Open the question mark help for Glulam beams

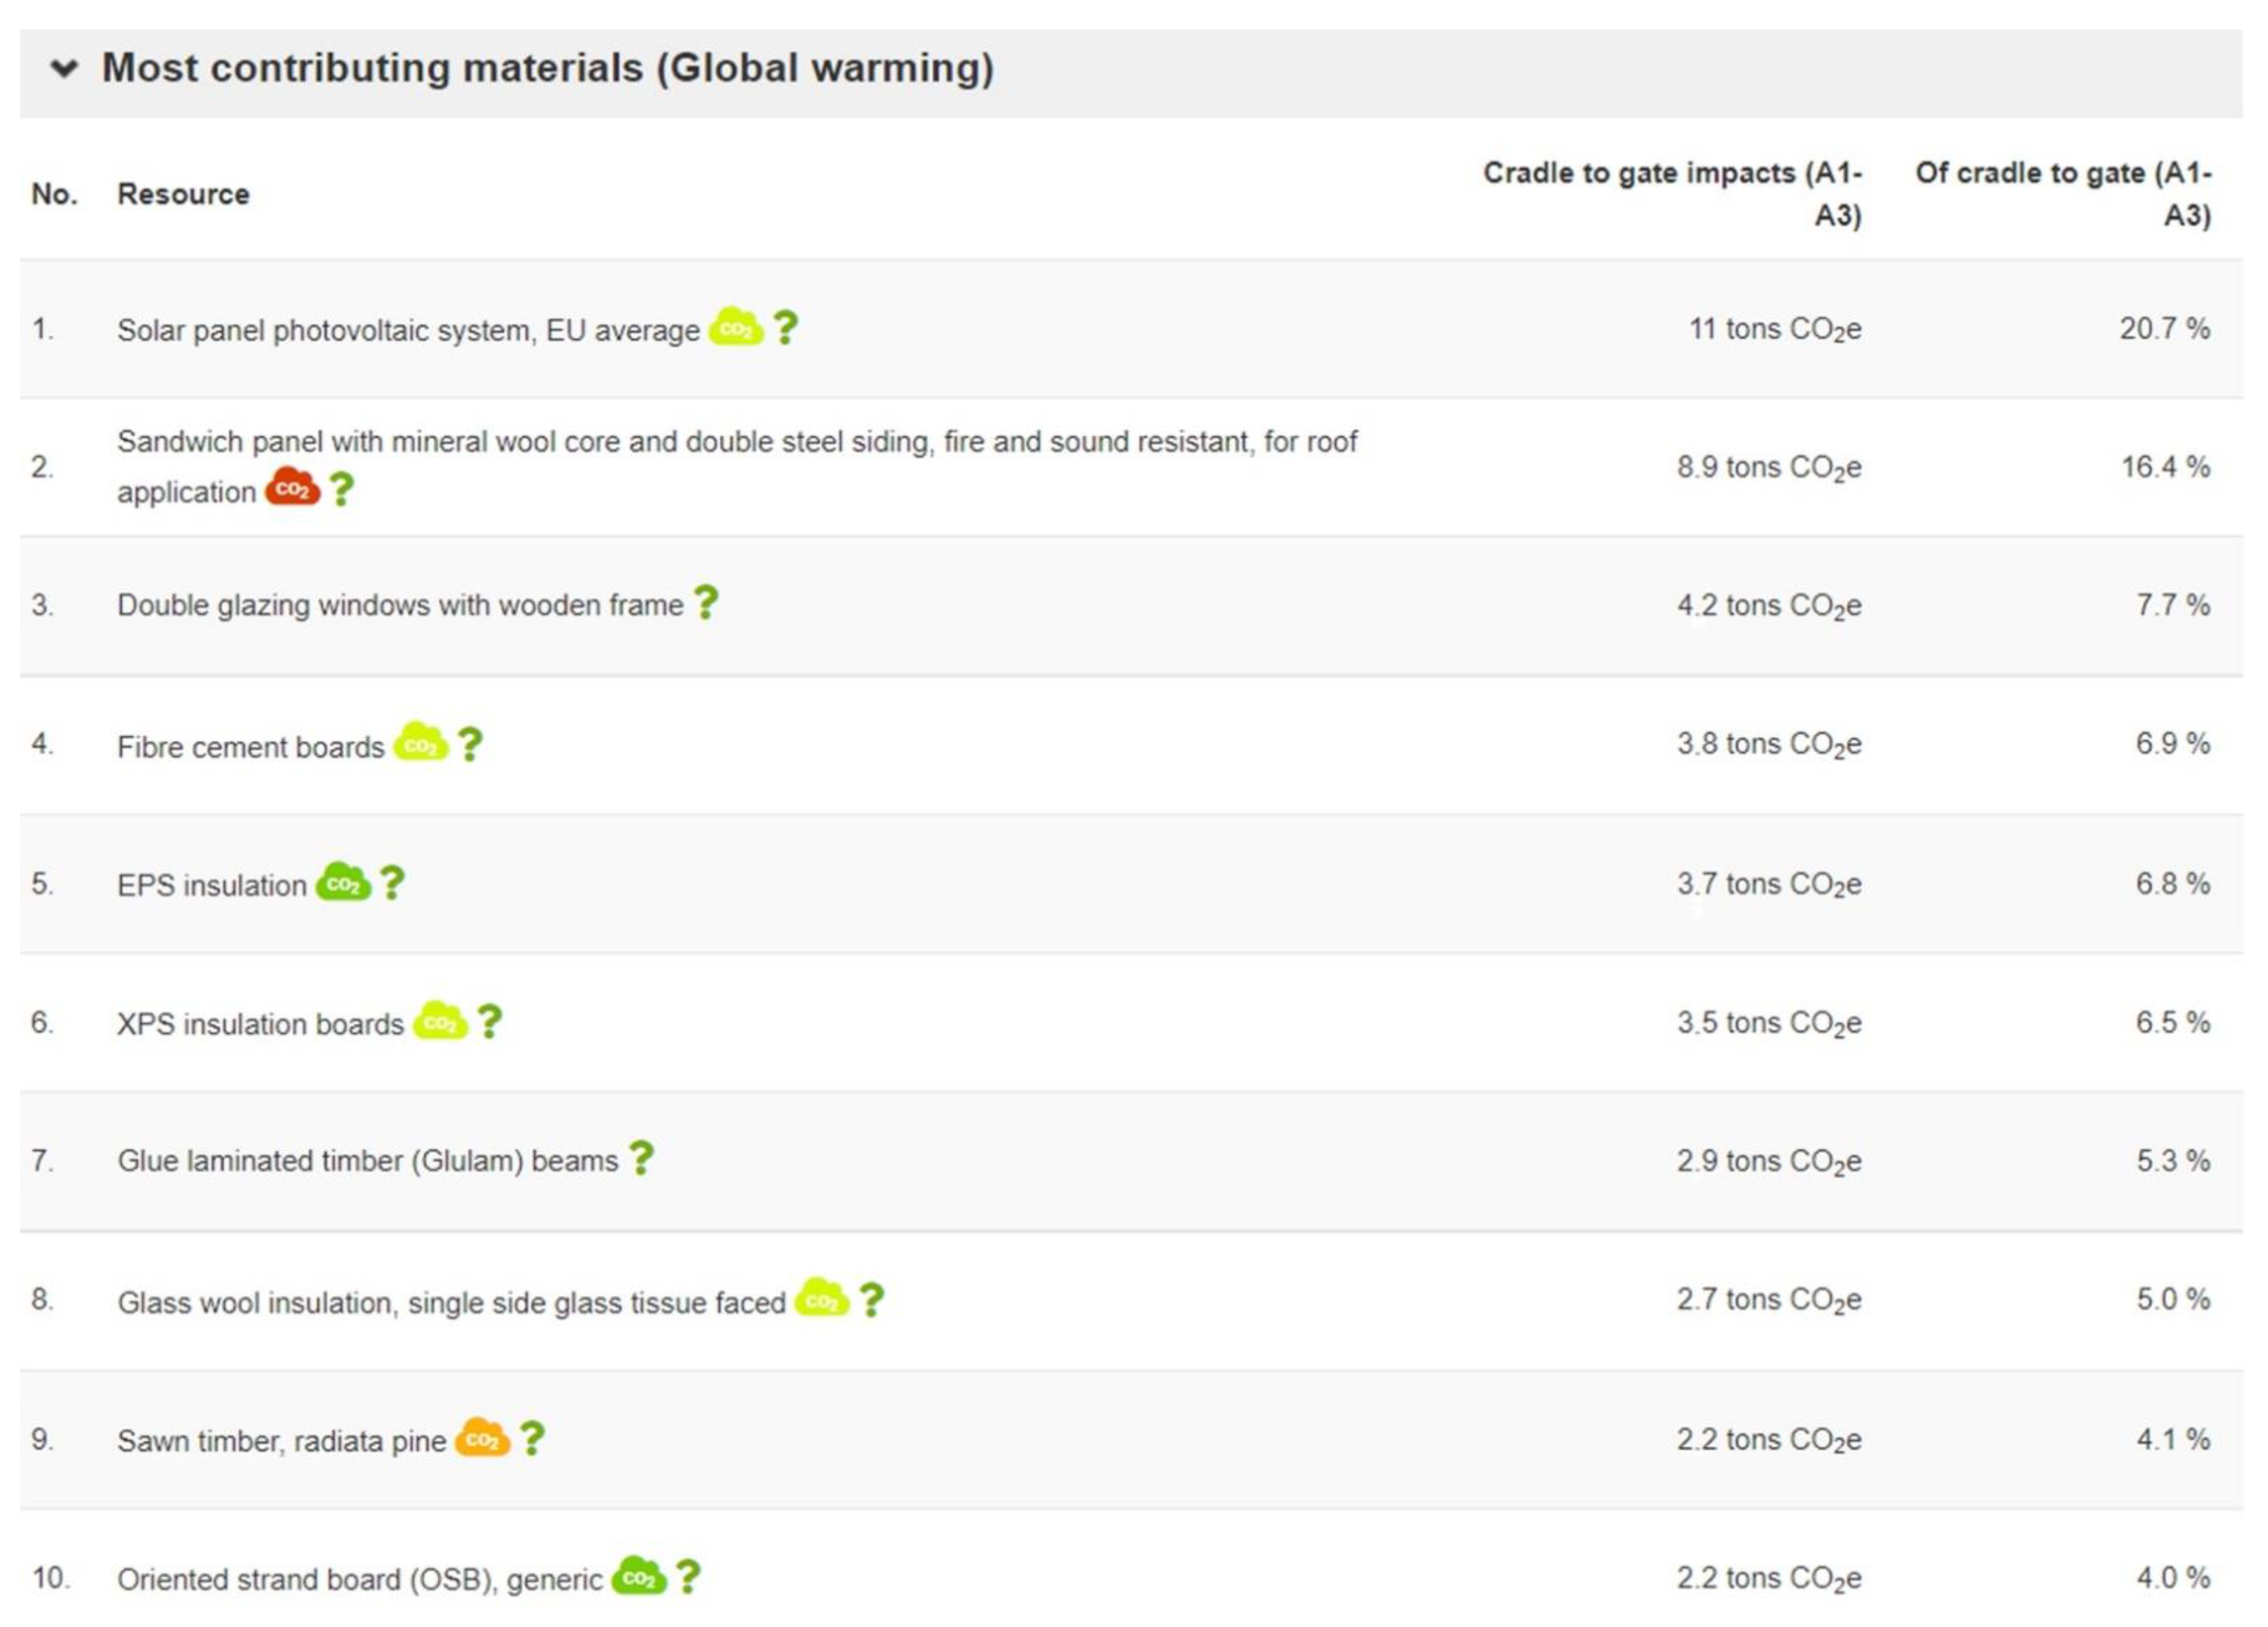coord(641,1158)
